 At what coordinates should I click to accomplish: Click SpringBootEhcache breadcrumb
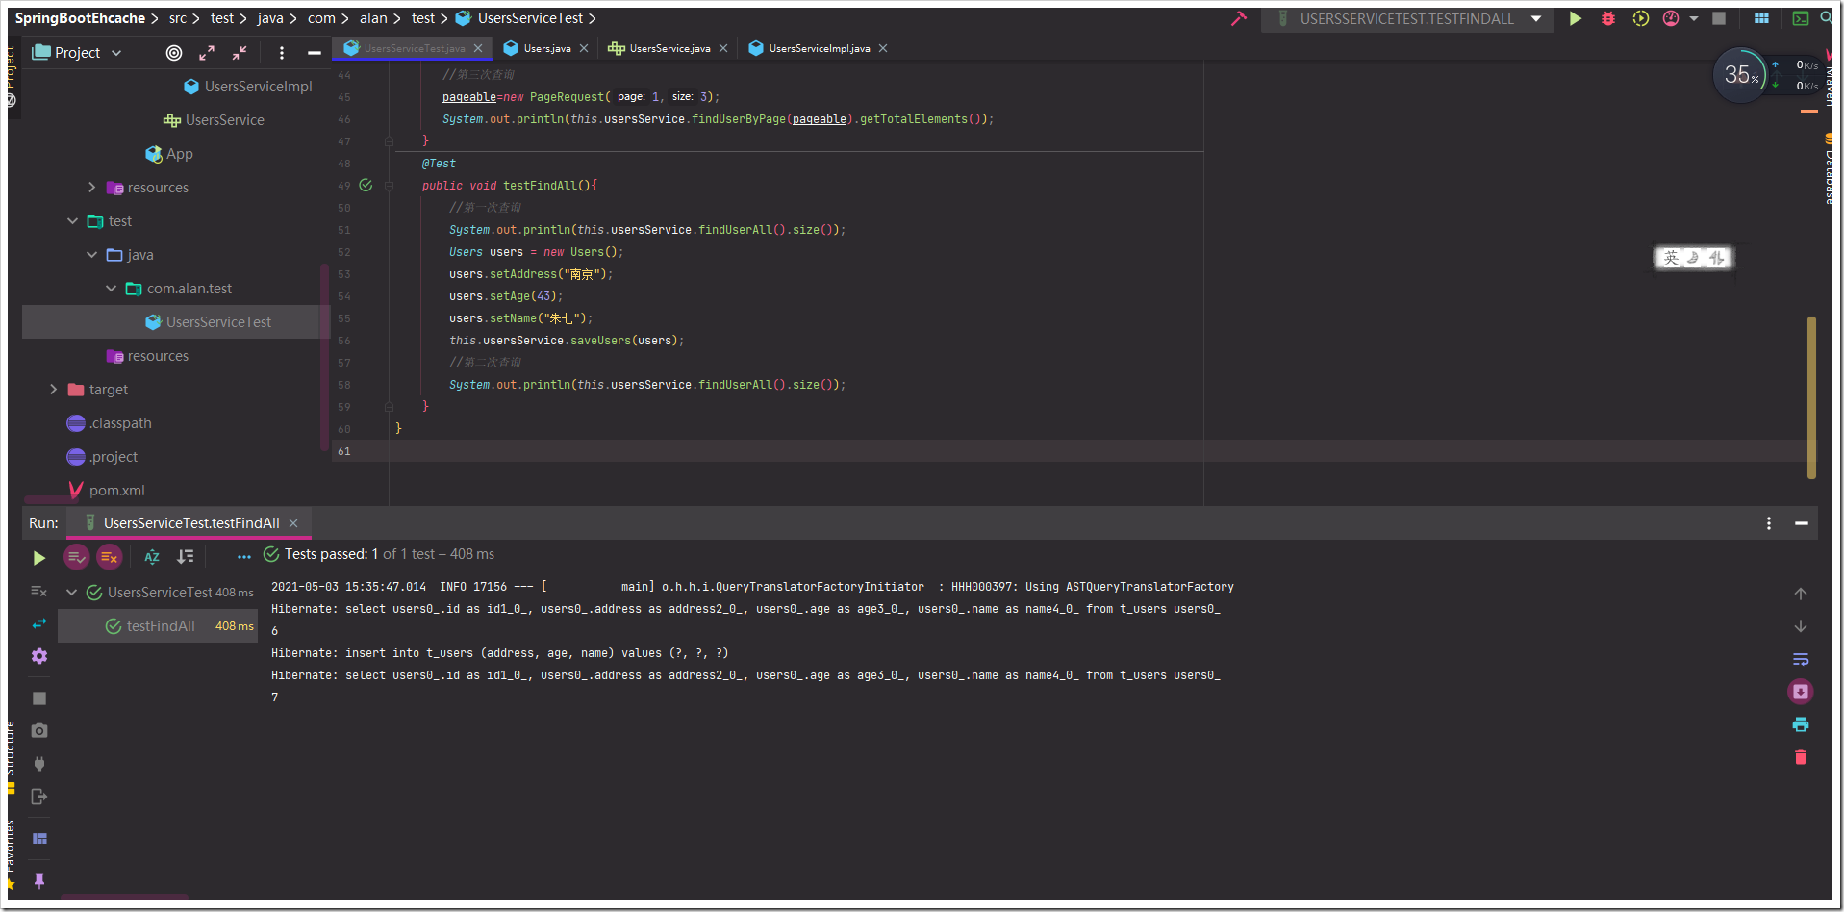click(80, 18)
